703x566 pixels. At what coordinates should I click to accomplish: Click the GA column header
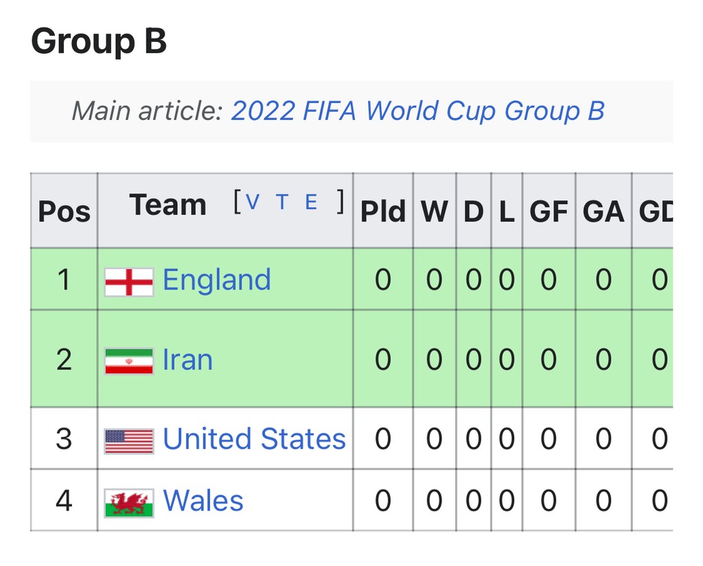point(603,211)
